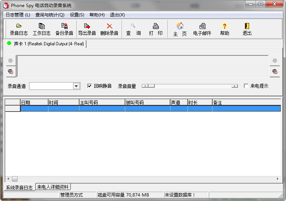
Task: Expand the 录音通道 channel dropdown
Action: 76,86
